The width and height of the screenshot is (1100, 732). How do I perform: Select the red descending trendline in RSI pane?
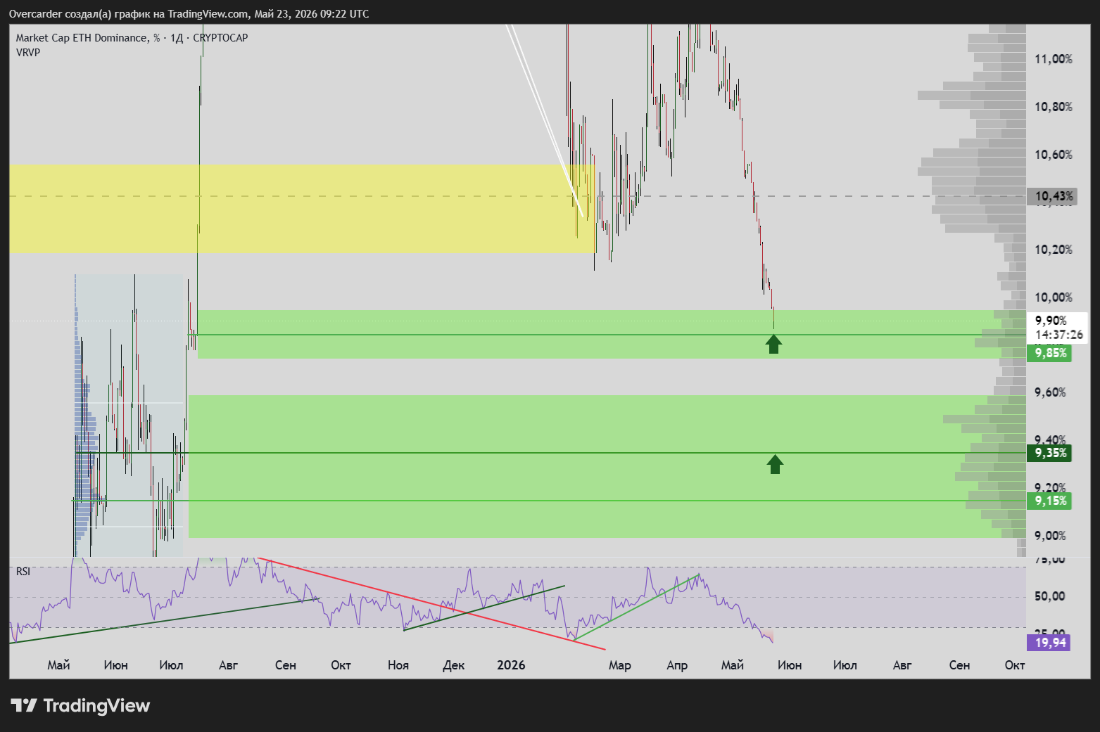tap(431, 605)
